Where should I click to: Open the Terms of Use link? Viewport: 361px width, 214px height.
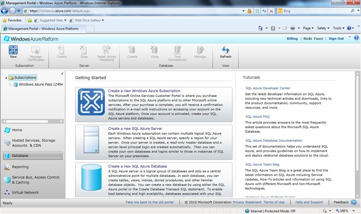[274, 202]
